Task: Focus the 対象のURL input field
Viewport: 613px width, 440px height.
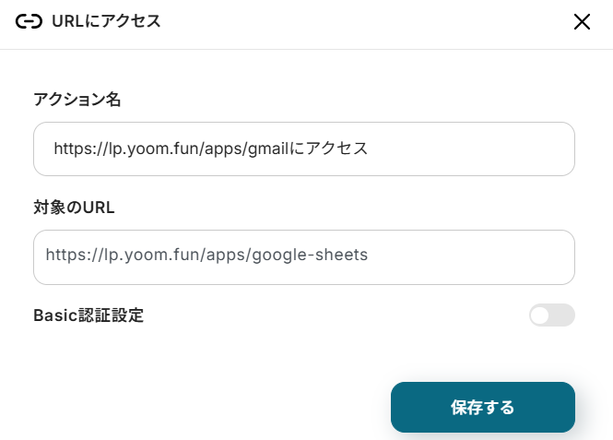Action: tap(304, 256)
